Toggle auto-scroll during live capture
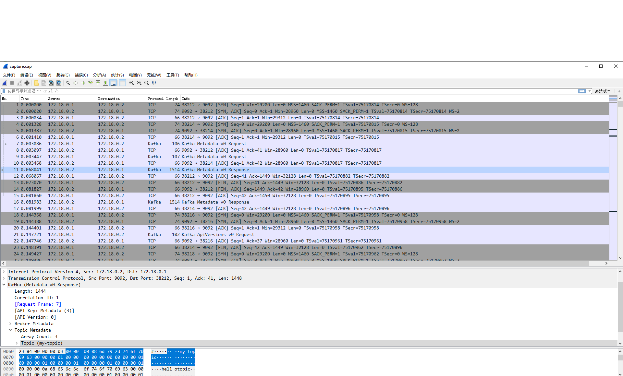 pyautogui.click(x=113, y=83)
